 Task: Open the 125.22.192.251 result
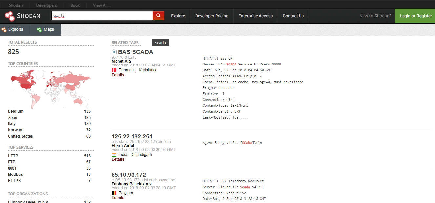(x=132, y=137)
